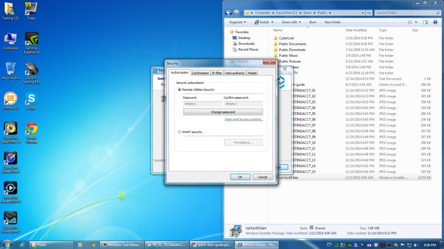Screen dimensions: 444x249
Task: Select the CyberLink folder row
Action: click(351, 38)
